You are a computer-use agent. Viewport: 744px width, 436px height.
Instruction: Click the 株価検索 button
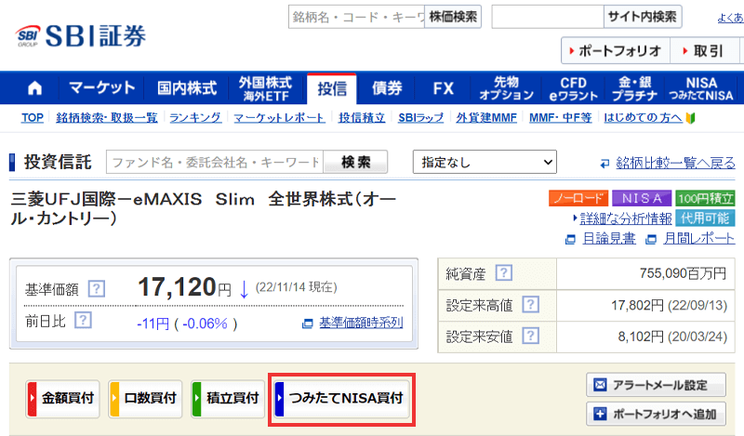pyautogui.click(x=453, y=17)
